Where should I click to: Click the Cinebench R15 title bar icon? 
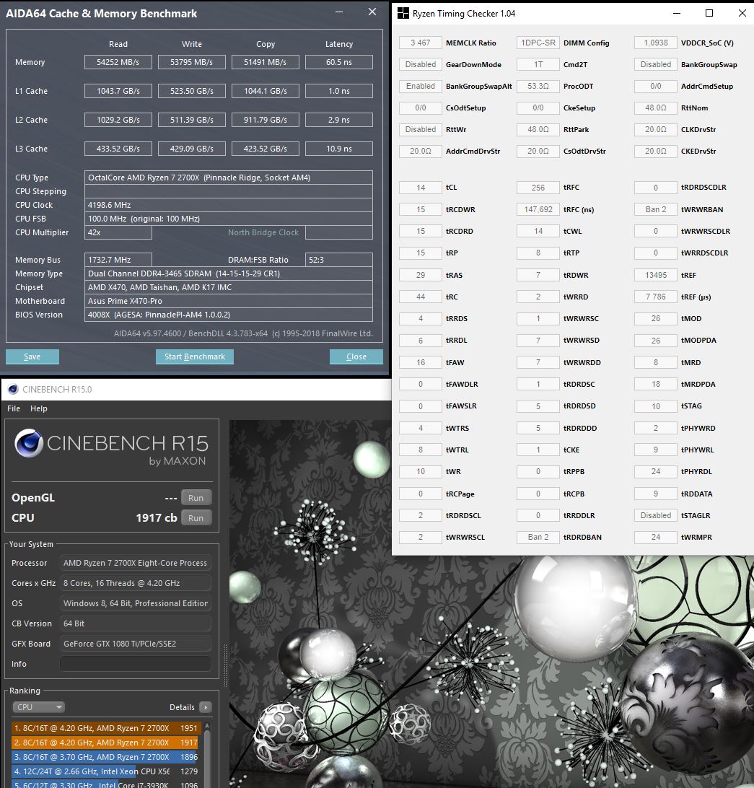click(13, 389)
